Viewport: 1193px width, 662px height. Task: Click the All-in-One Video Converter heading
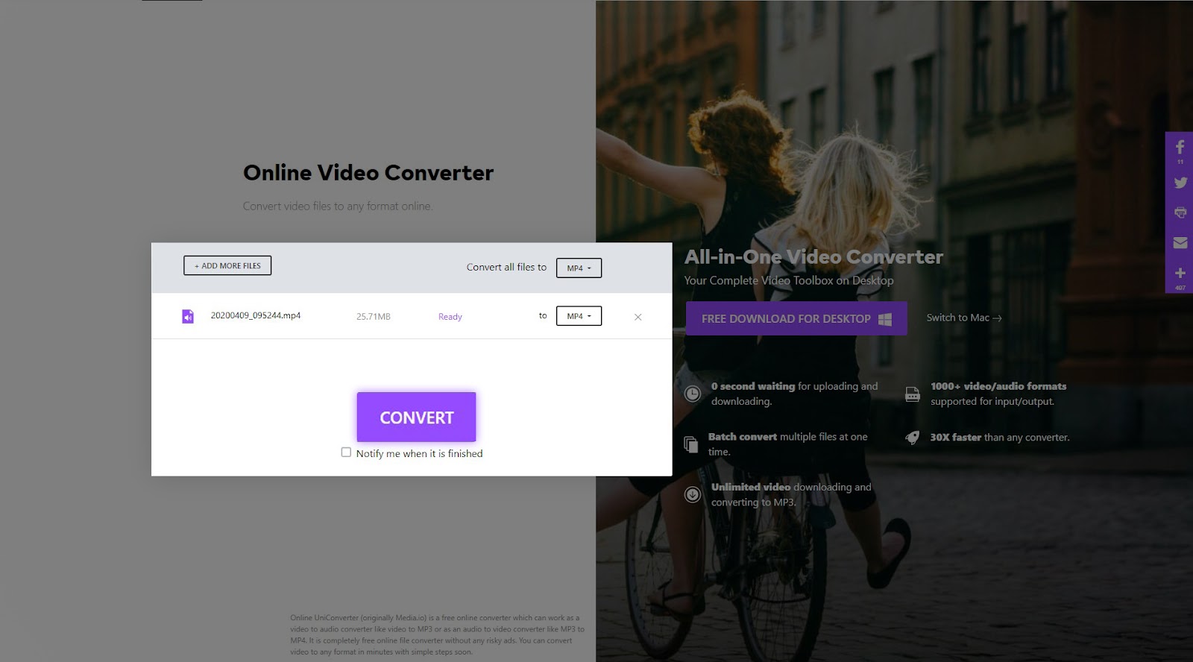[813, 257]
